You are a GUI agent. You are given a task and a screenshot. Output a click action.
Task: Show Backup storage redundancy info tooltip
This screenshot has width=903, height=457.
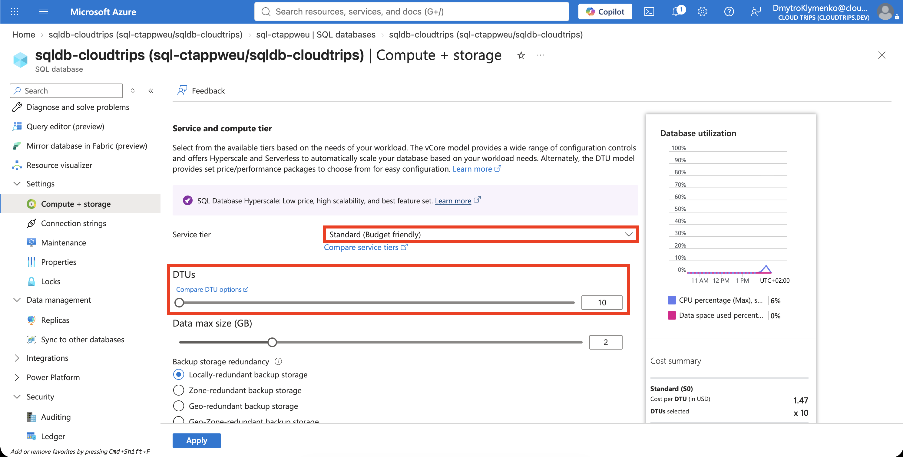(x=278, y=361)
